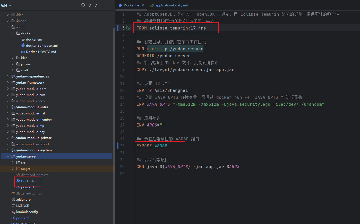Place cursor on EXPOSE 48088 port number
Viewport: 360px width, 224px height.
[161, 146]
